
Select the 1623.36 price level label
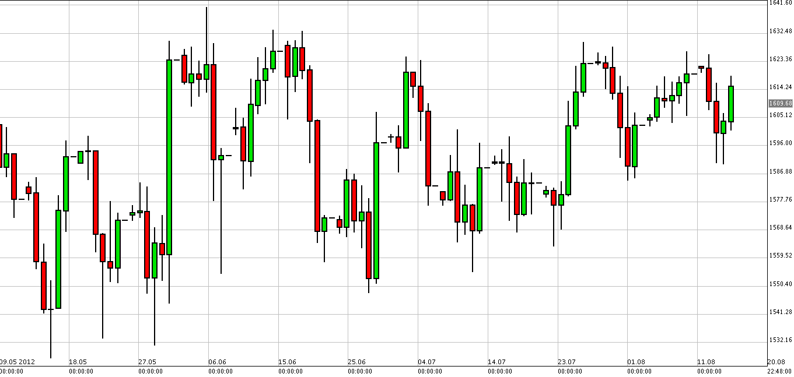pyautogui.click(x=781, y=59)
